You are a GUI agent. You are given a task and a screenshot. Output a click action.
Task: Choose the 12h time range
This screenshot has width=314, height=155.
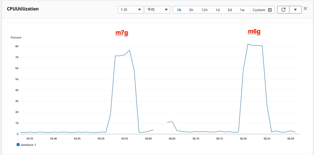pos(204,10)
